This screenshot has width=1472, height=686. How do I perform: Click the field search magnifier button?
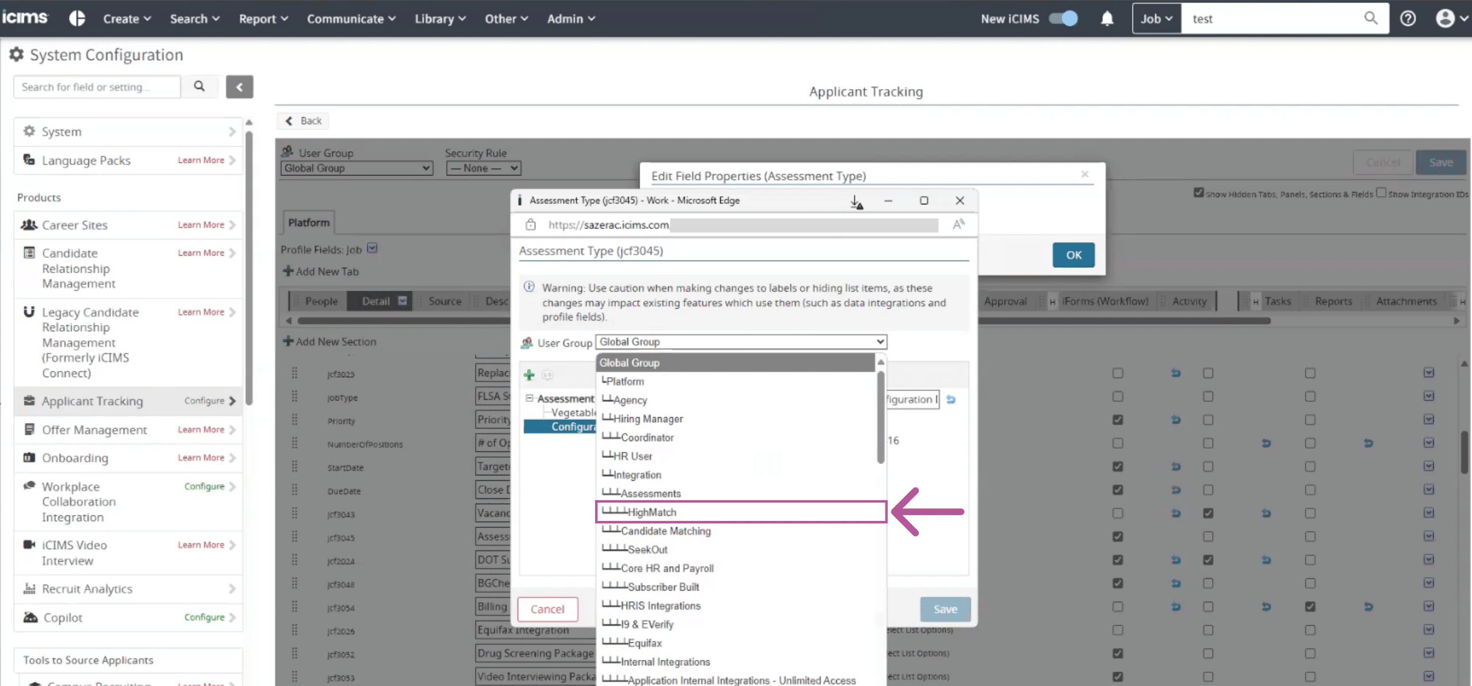[x=199, y=86]
